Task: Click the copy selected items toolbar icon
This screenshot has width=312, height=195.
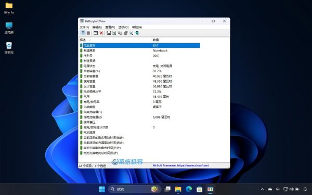Action: click(x=120, y=33)
